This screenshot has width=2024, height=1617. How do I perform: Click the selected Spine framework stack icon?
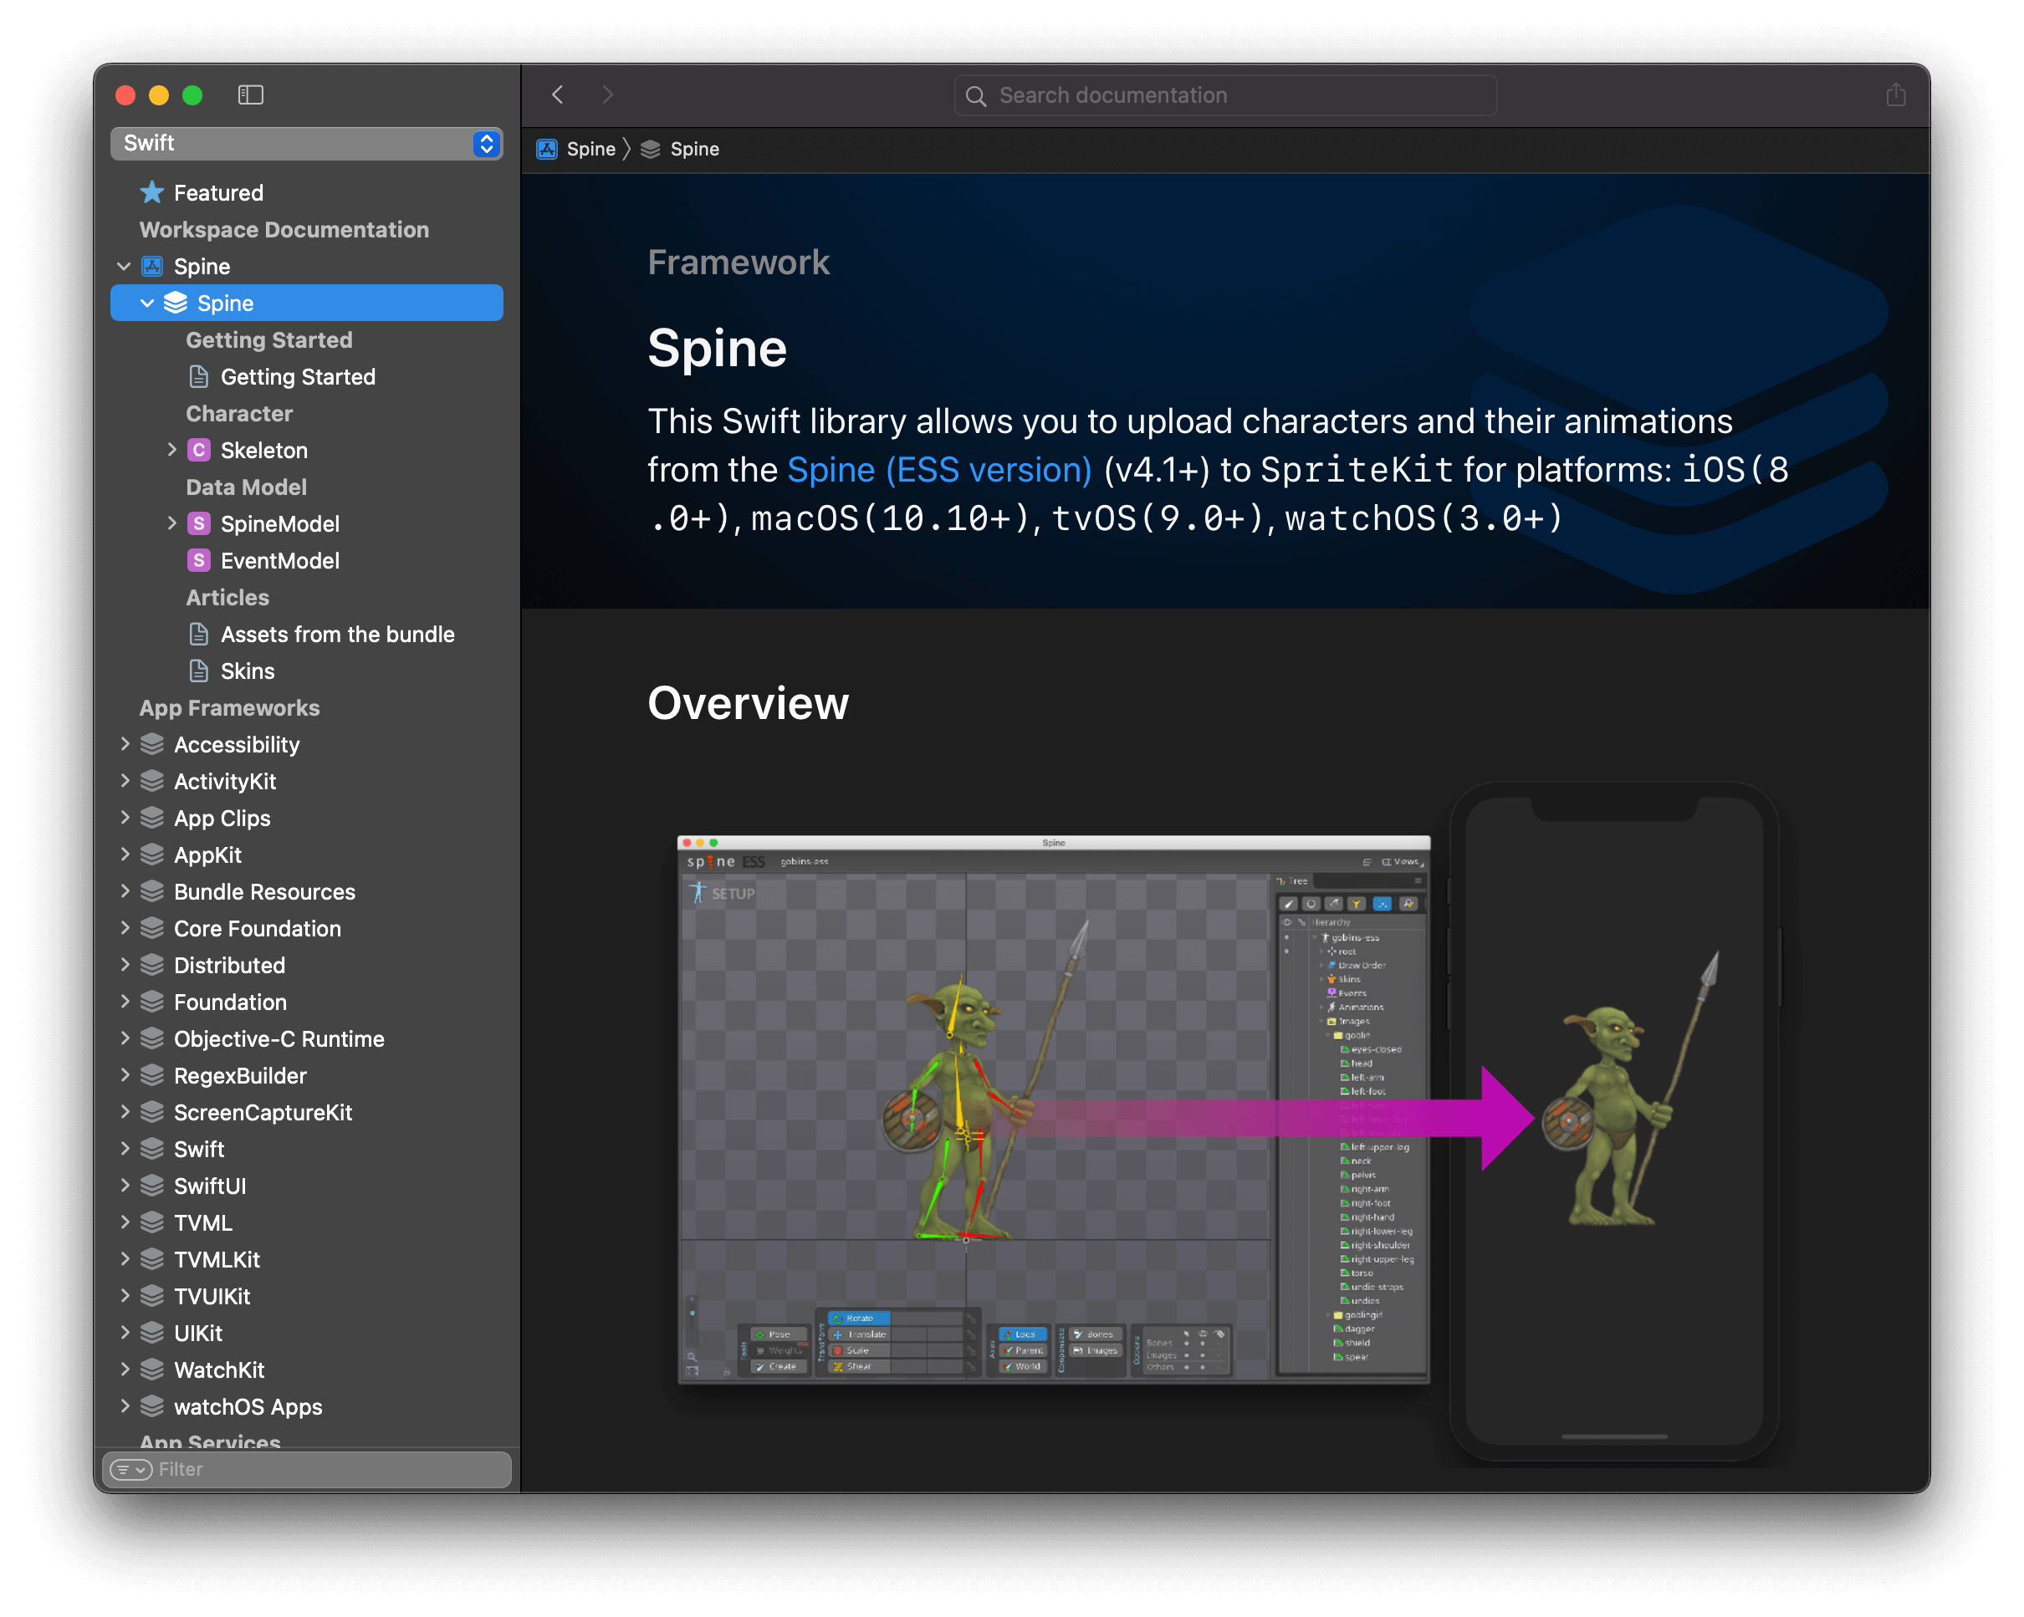pyautogui.click(x=176, y=304)
